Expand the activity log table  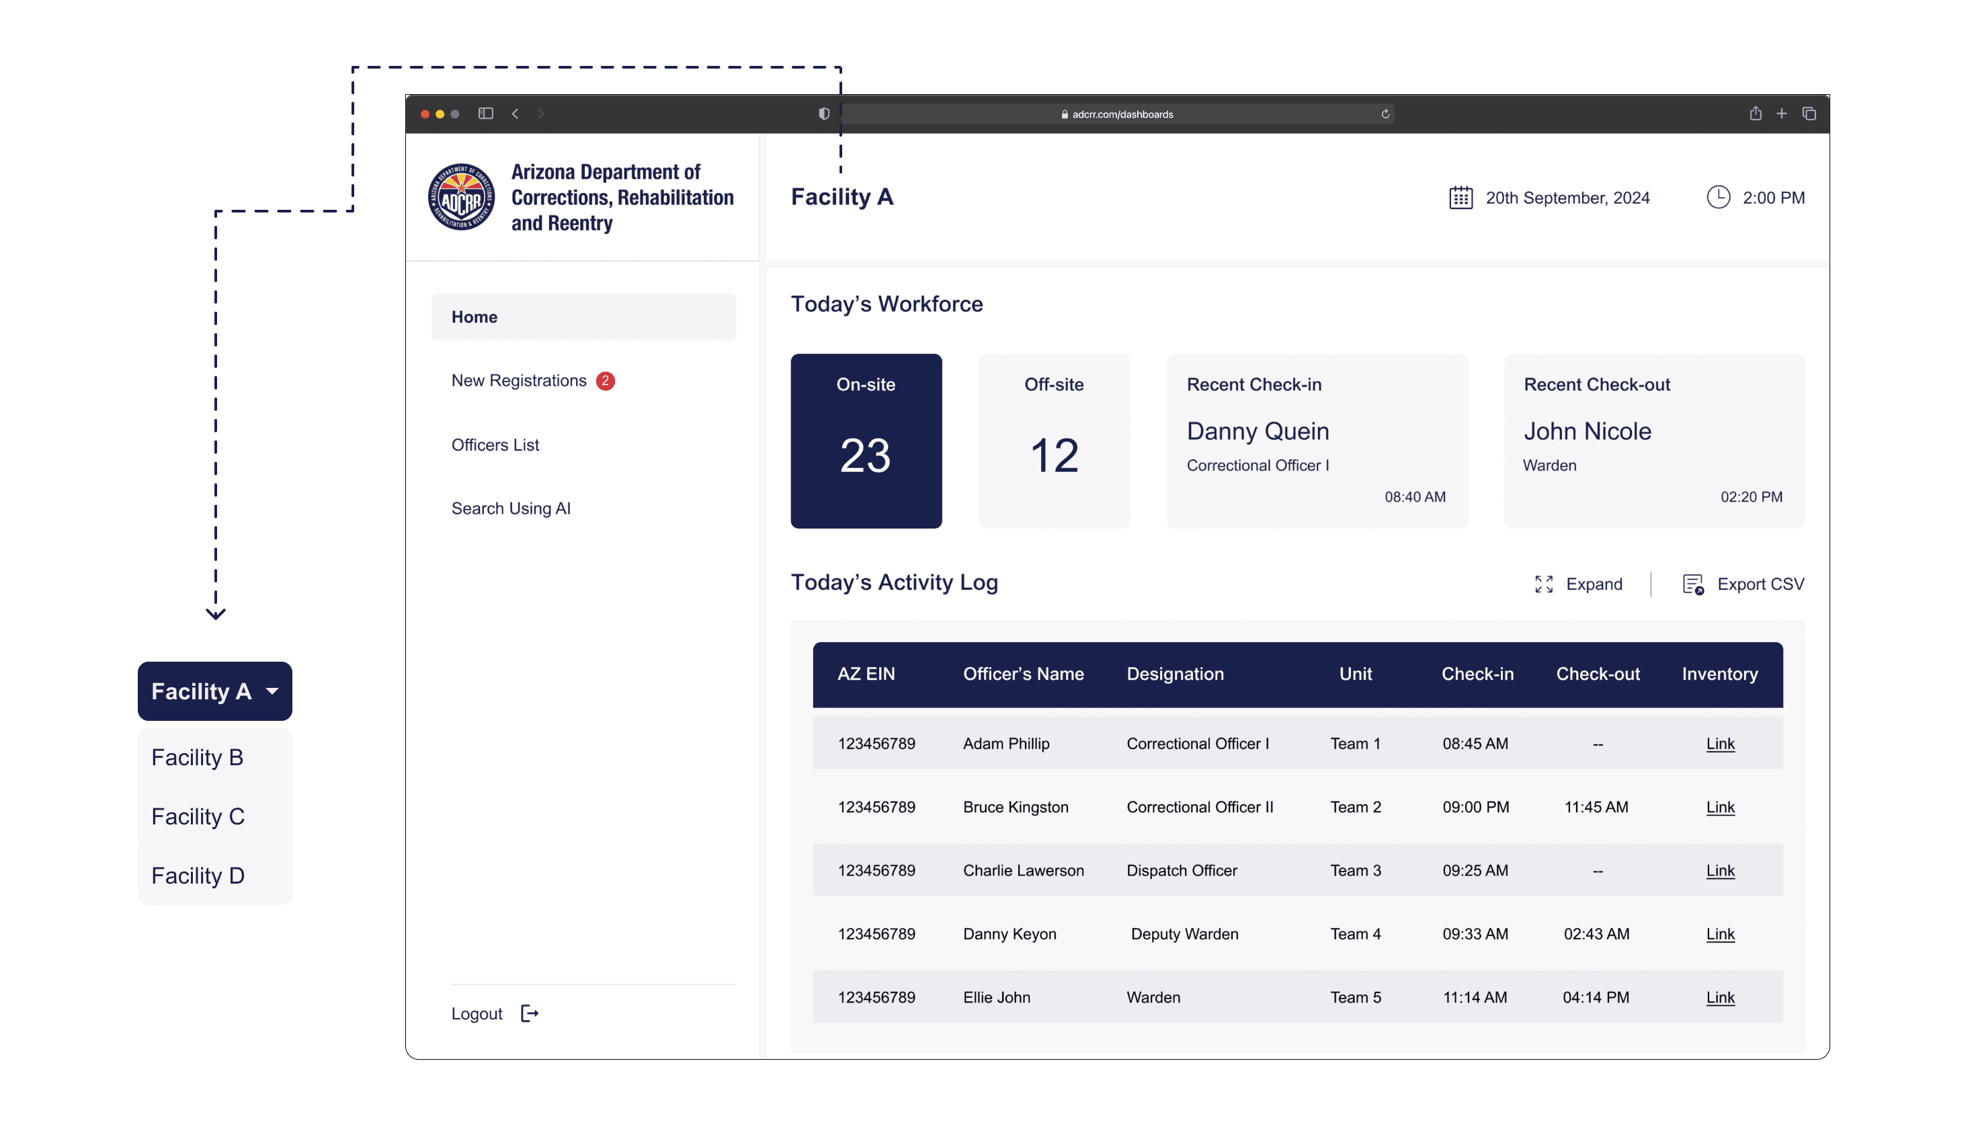pos(1578,584)
